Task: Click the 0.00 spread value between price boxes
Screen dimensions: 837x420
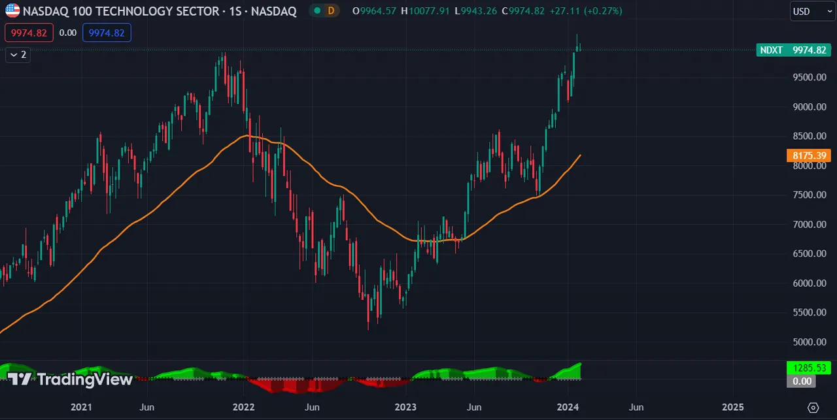Action: [x=67, y=33]
